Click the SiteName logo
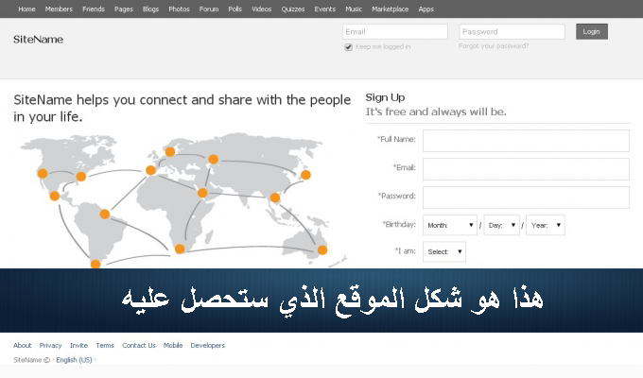The image size is (643, 378). [38, 40]
